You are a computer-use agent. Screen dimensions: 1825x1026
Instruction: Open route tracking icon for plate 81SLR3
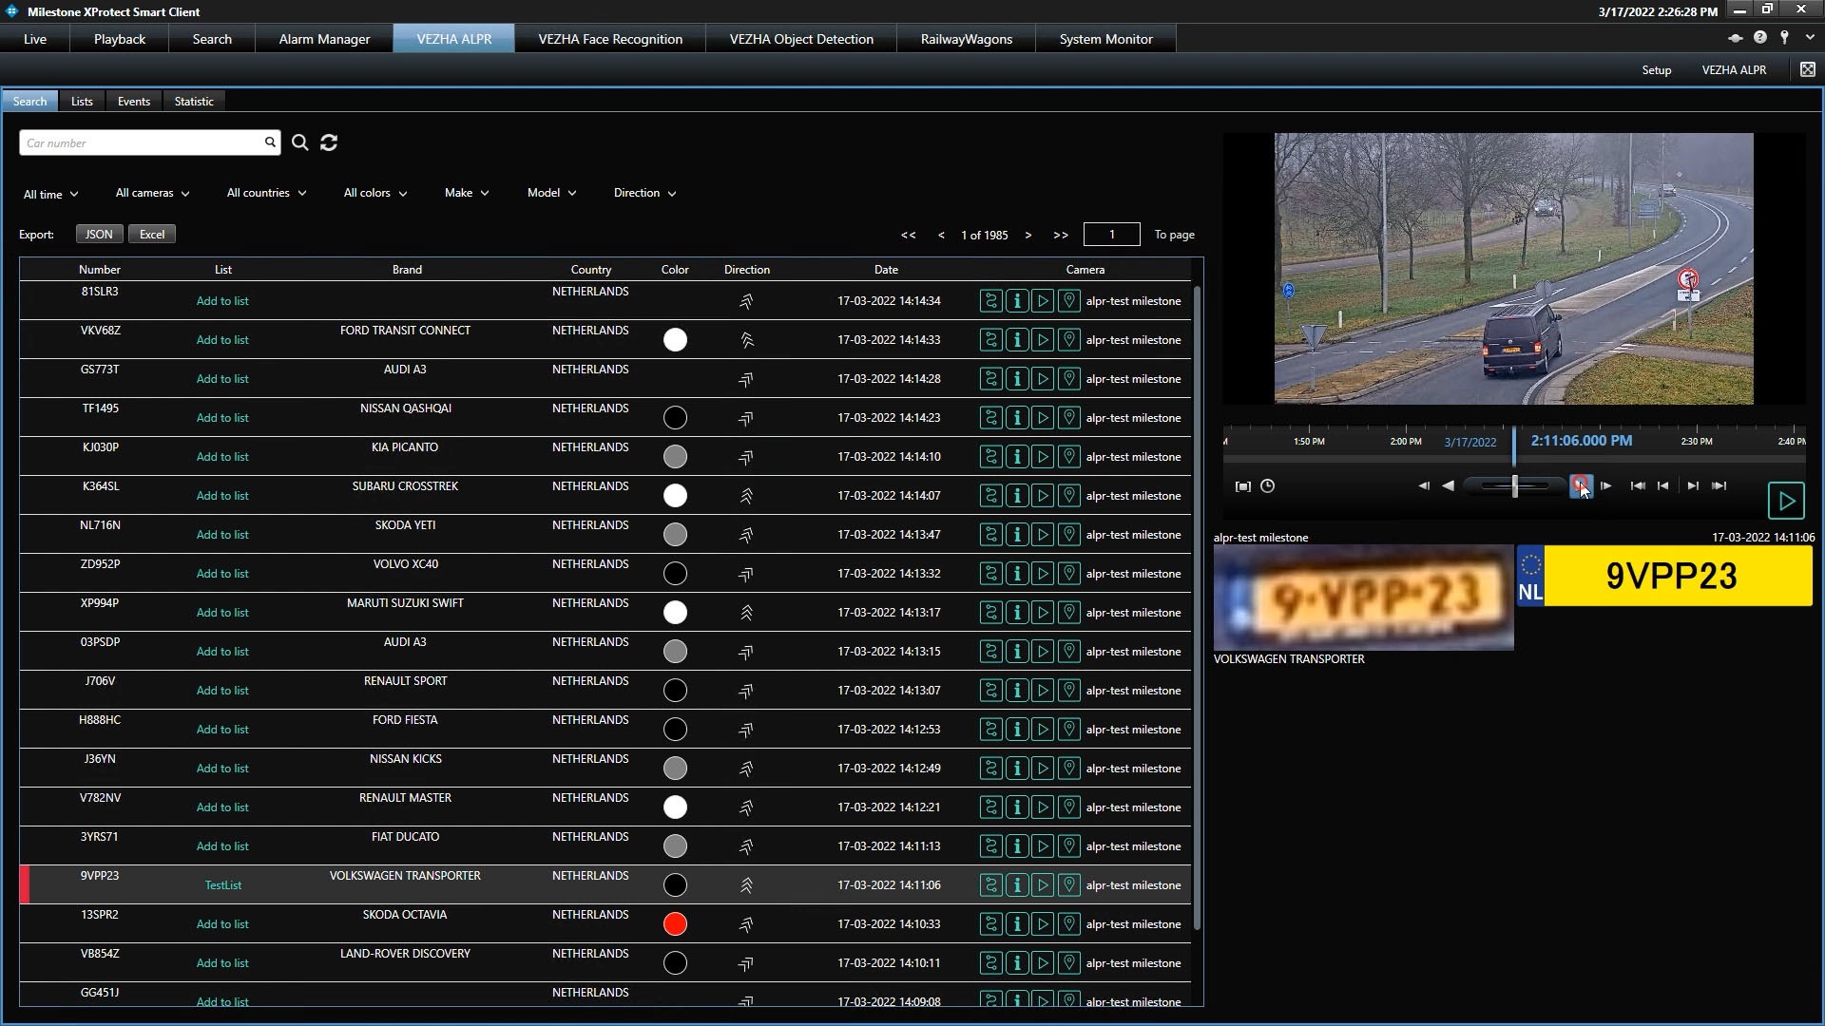(990, 301)
